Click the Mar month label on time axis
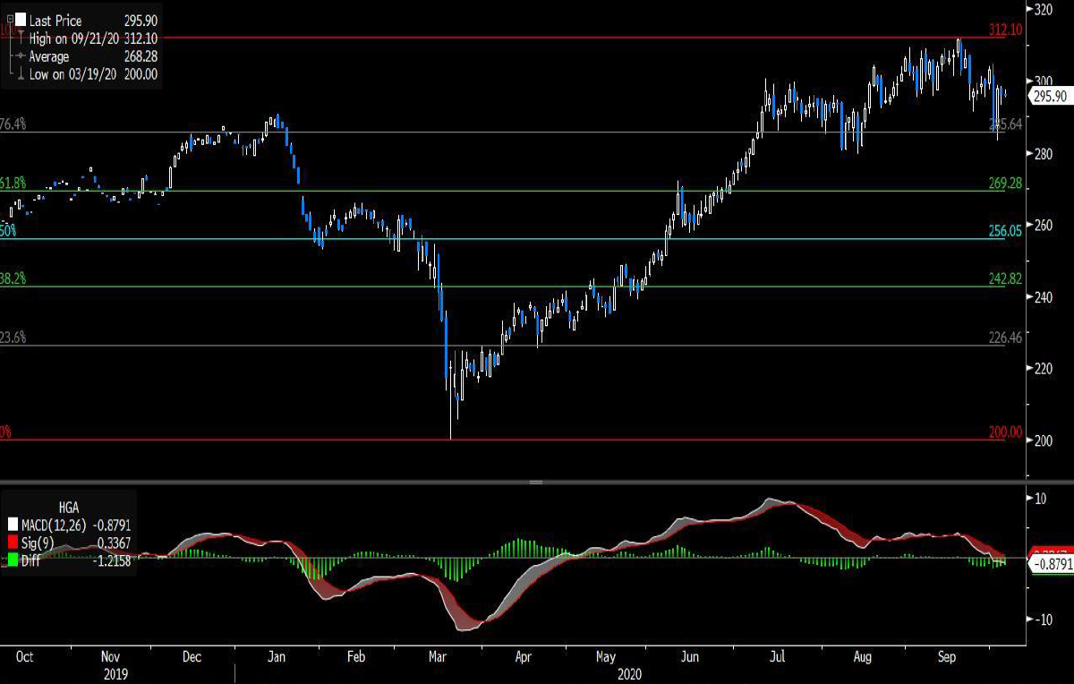This screenshot has height=684, width=1074. click(x=439, y=656)
